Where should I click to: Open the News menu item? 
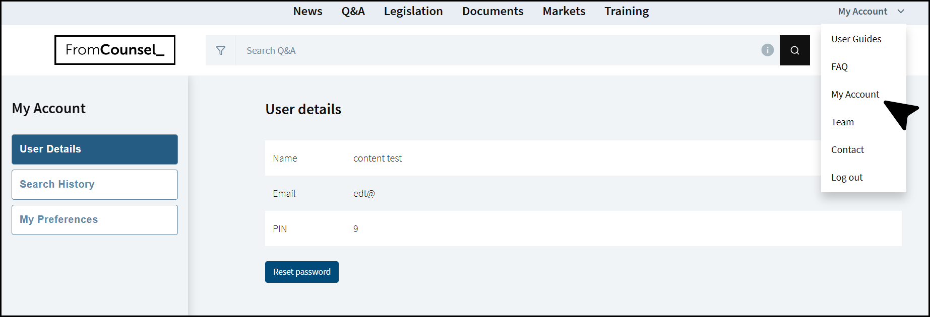click(x=307, y=11)
